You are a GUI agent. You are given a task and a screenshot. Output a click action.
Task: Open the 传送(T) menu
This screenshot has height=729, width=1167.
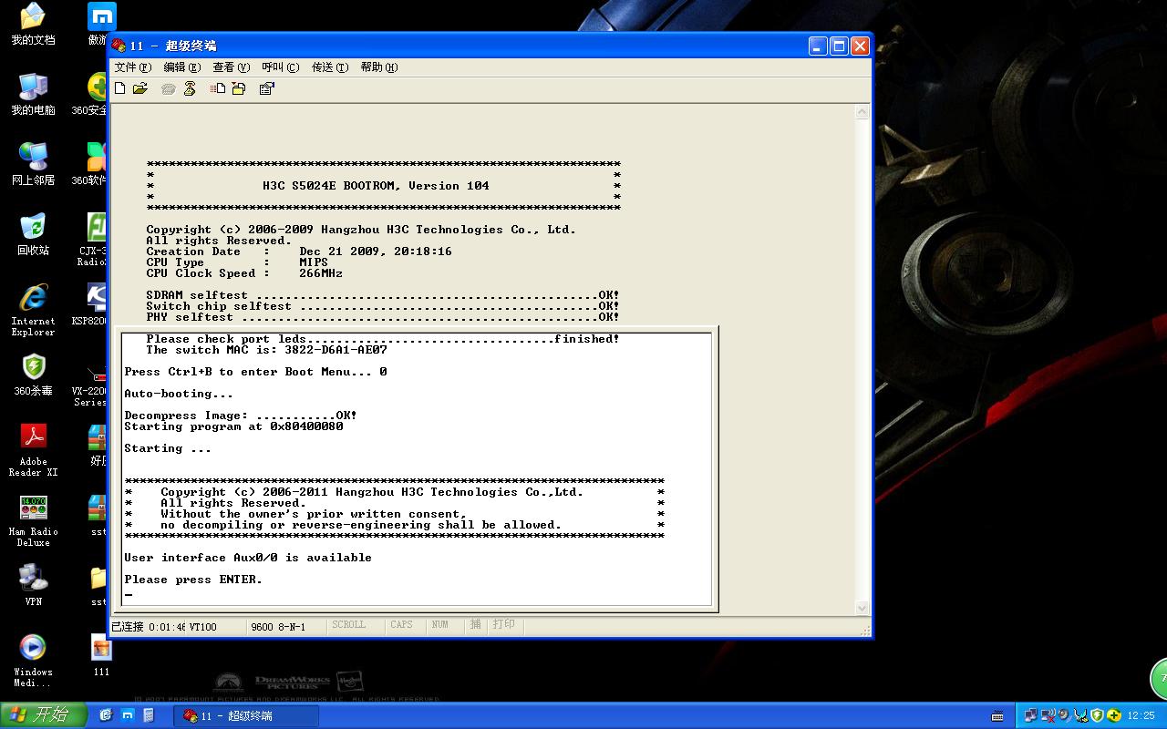click(330, 67)
